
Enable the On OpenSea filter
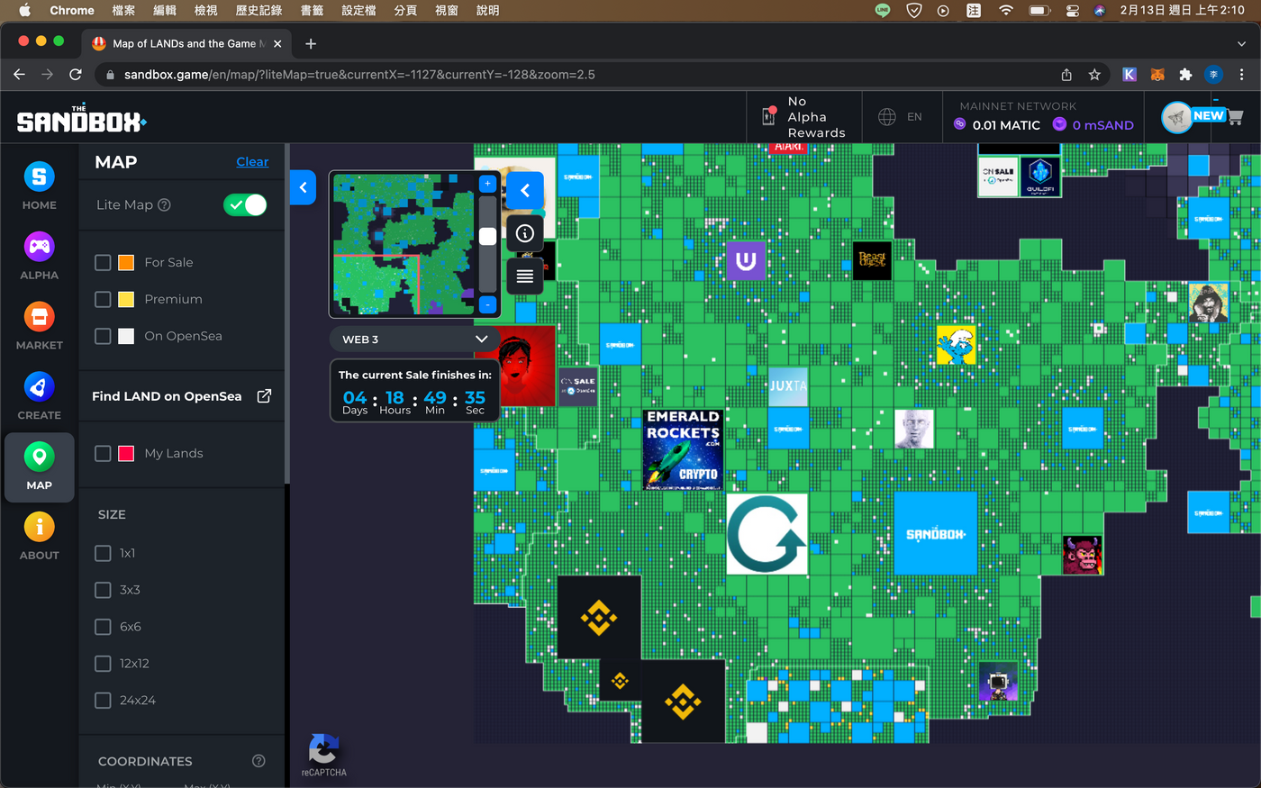tap(103, 336)
